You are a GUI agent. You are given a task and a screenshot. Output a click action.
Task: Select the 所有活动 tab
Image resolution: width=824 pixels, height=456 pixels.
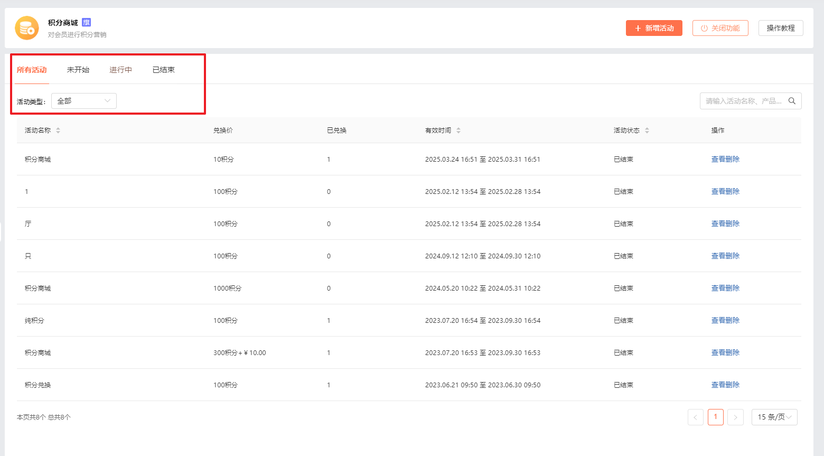[x=32, y=70]
